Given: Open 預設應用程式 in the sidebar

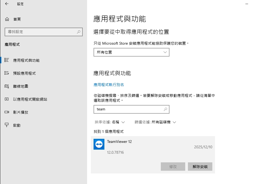Looking at the screenshot, I should [x=24, y=73].
